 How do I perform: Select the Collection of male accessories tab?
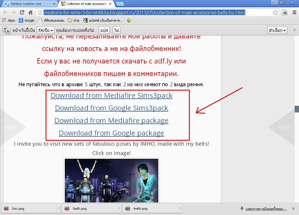tap(87, 3)
